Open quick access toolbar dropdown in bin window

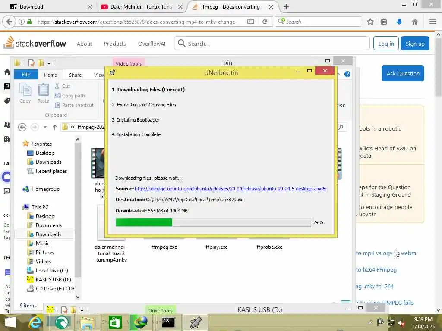49,63
